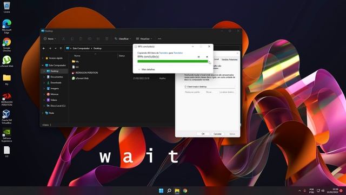
Task: Cancel the copy using the small X beside pause
Action: click(207, 57)
